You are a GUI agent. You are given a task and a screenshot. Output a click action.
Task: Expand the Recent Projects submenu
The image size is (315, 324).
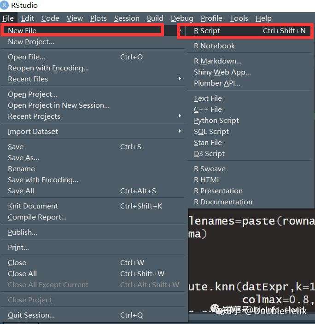pyautogui.click(x=93, y=116)
